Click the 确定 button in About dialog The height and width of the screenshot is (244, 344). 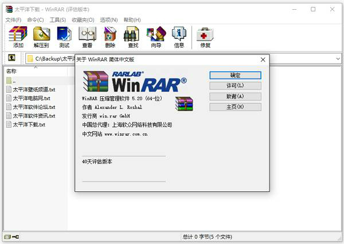tap(235, 75)
